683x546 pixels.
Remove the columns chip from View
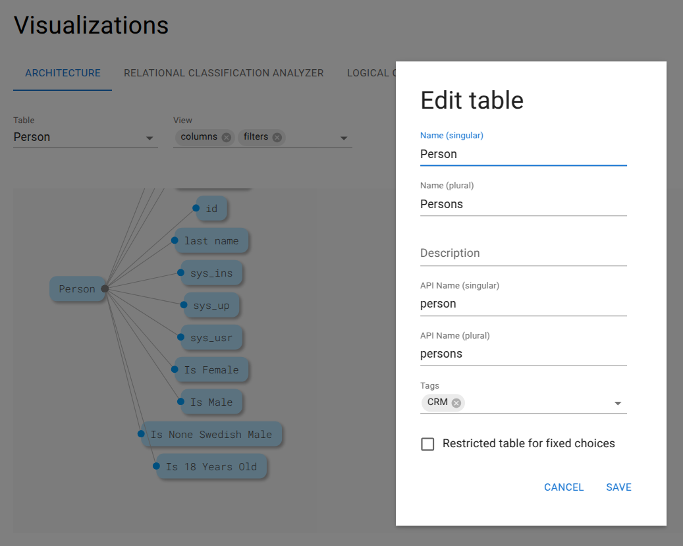[226, 137]
